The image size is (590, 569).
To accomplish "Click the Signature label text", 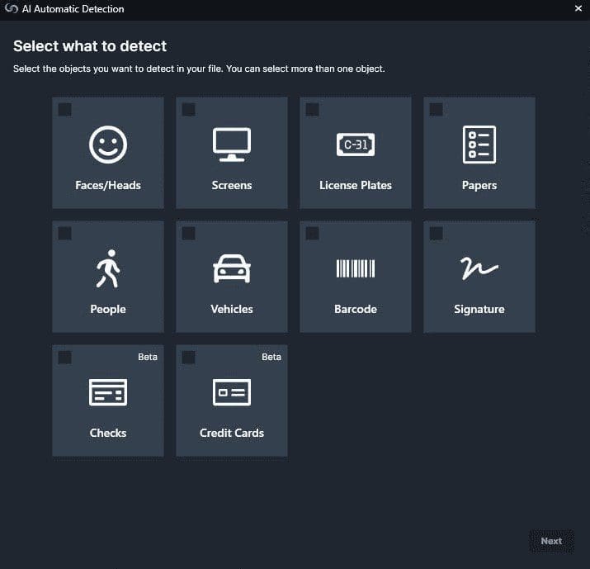I will pos(479,310).
